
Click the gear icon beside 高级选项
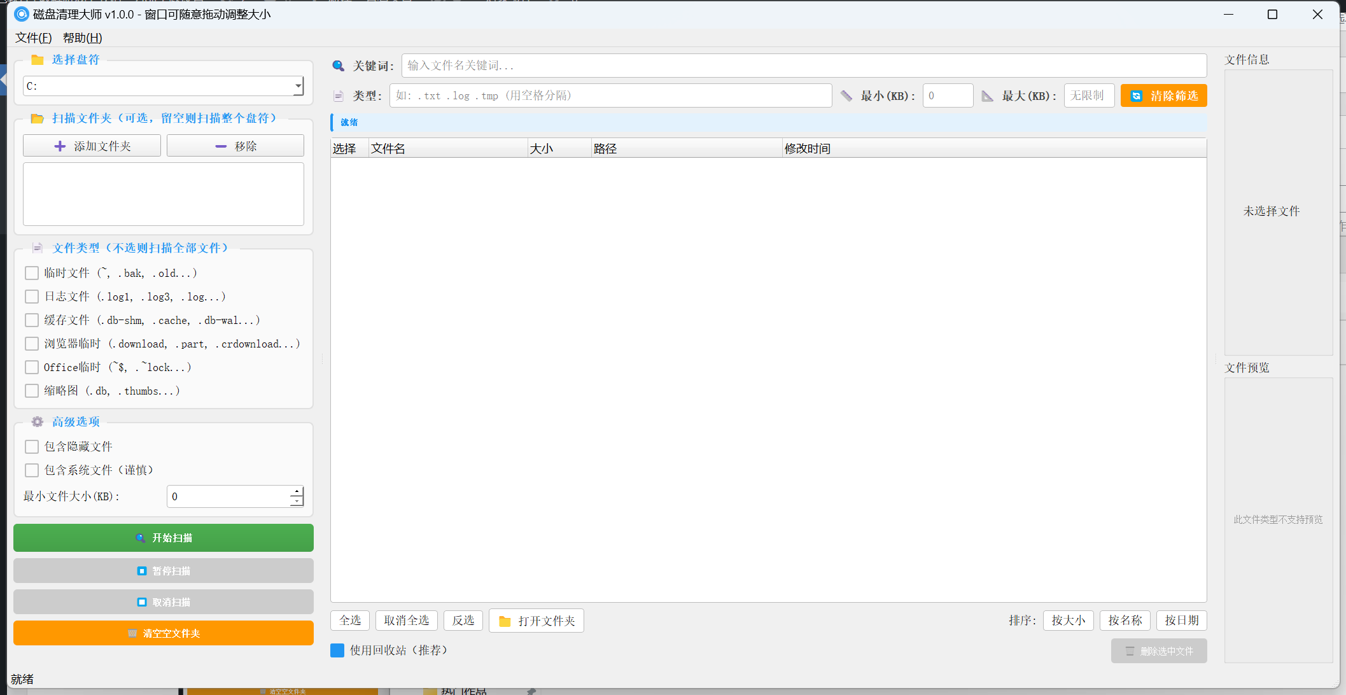coord(38,421)
